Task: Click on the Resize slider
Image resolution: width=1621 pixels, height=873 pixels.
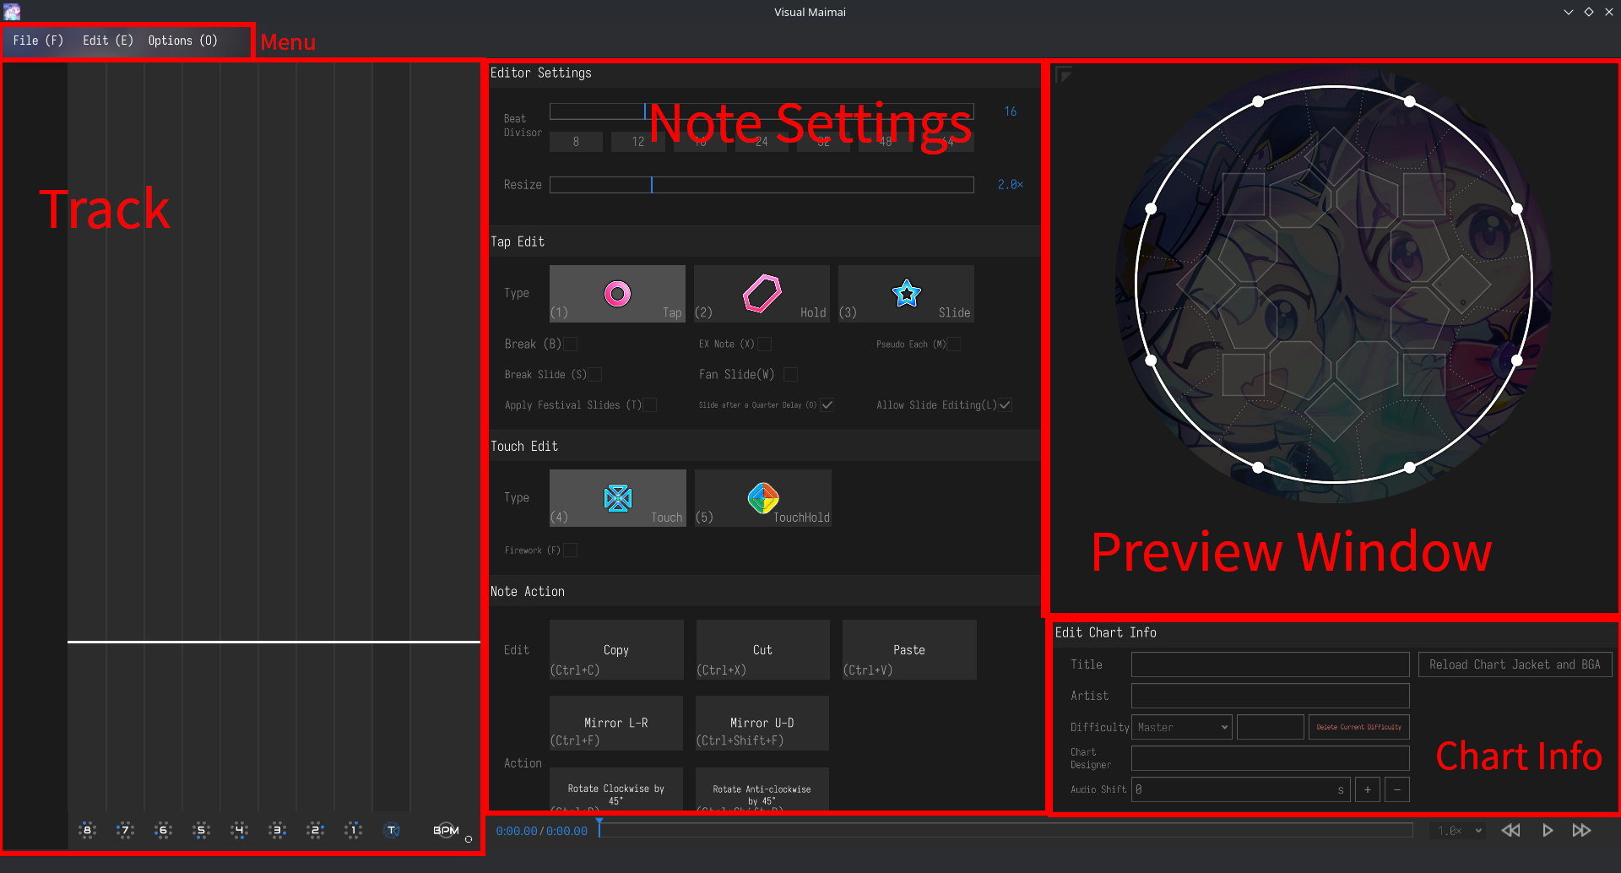Action: click(x=761, y=185)
